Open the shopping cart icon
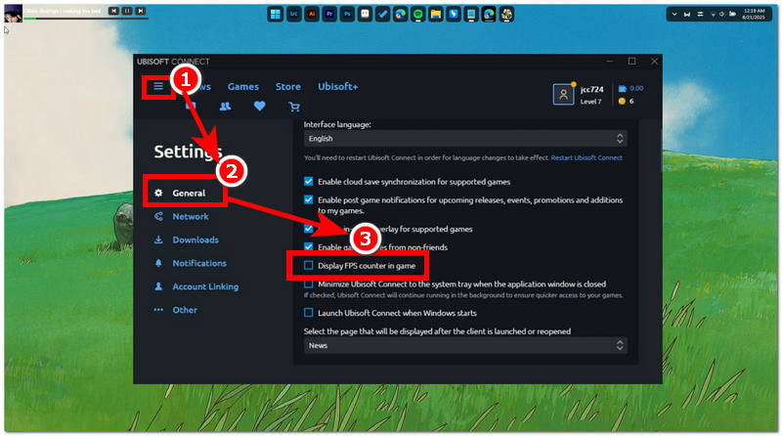 pos(293,107)
